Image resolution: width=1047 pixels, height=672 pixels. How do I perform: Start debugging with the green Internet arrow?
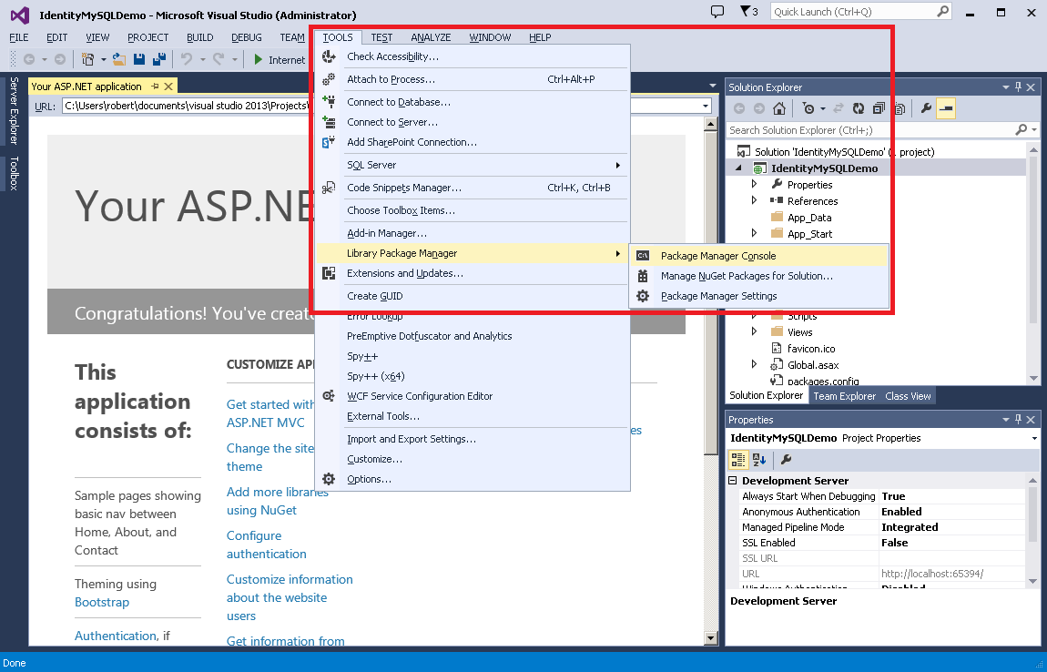pos(258,60)
